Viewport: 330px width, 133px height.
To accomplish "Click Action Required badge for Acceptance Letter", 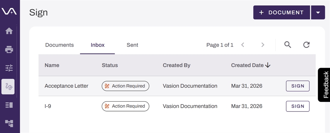I will tap(125, 86).
